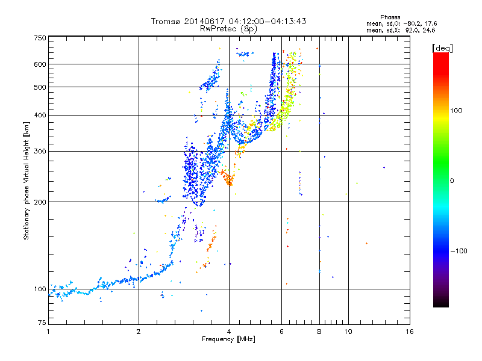
Task: Click the '200' height axis tick label
Action: (x=40, y=202)
